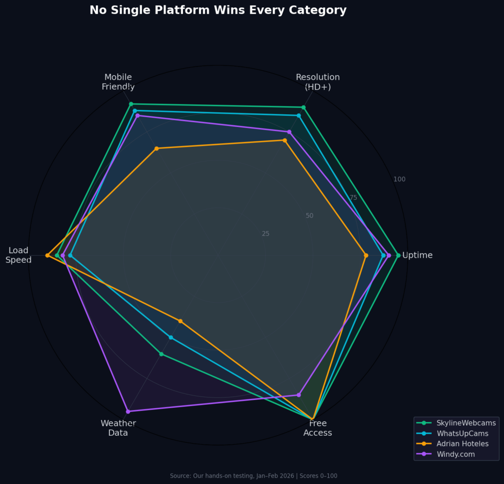Image resolution: width=504 pixels, height=484 pixels.
Task: Select the Resolution (HD+) axis label
Action: (317, 82)
